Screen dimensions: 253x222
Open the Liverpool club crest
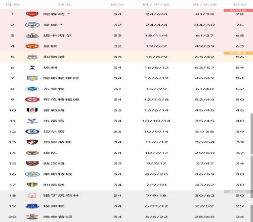coord(32,57)
